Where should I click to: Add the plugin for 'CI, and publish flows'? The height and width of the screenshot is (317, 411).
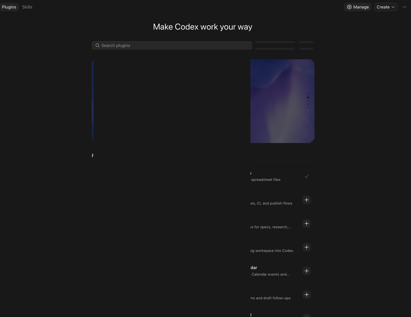[x=307, y=200]
